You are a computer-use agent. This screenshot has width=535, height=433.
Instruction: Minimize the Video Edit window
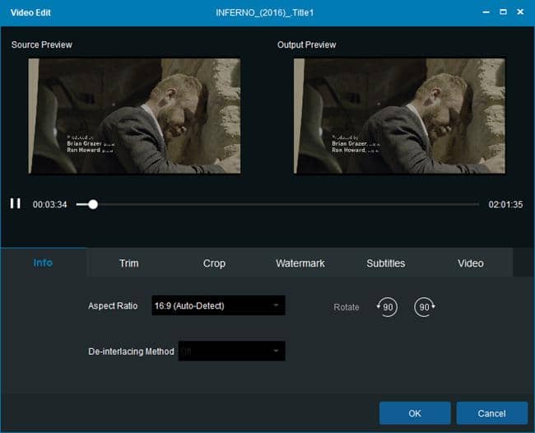coord(486,12)
